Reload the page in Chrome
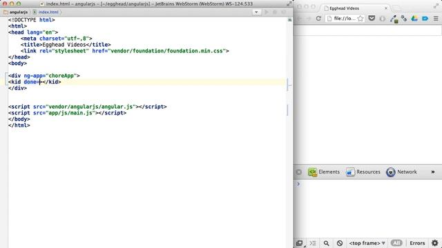442x248 pixels. [318, 19]
